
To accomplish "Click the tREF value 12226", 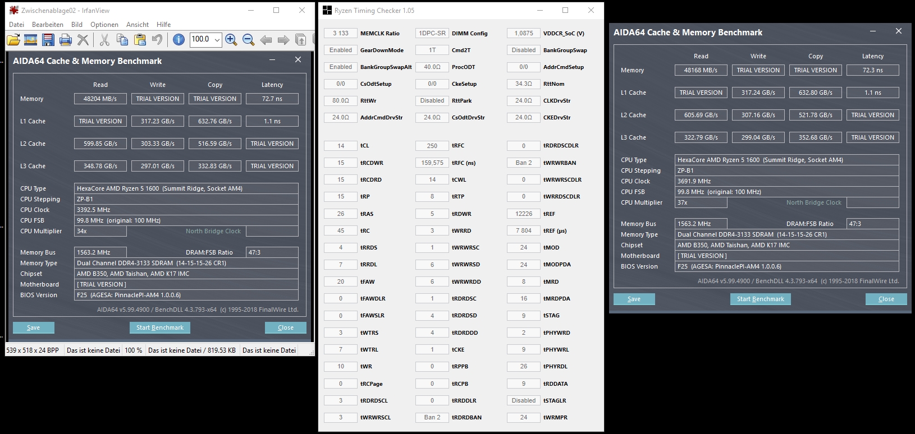I will tap(524, 214).
